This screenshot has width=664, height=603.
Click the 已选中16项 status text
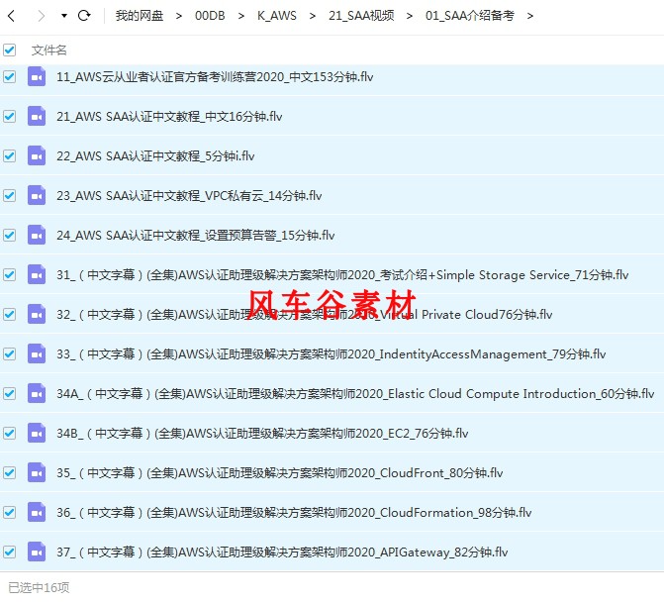click(x=39, y=588)
